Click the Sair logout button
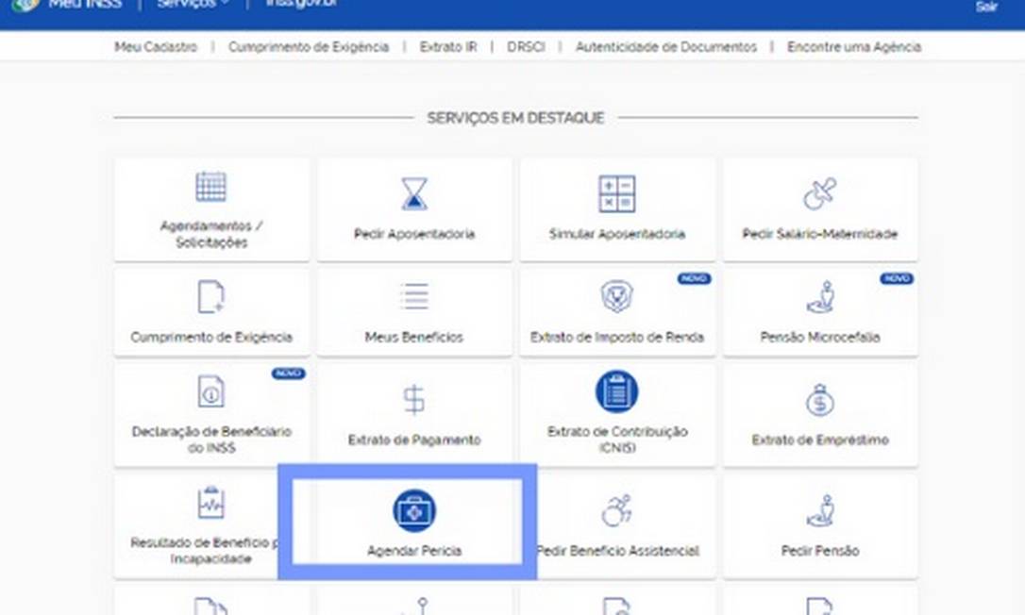This screenshot has width=1025, height=615. (985, 7)
